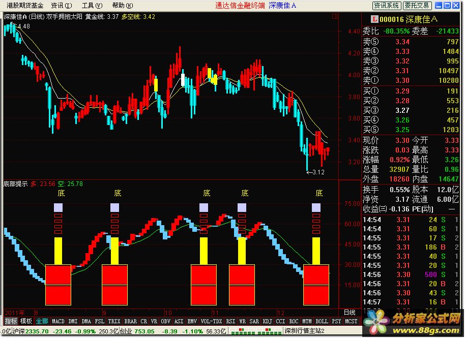Switch indicator to DMA

[86, 321]
